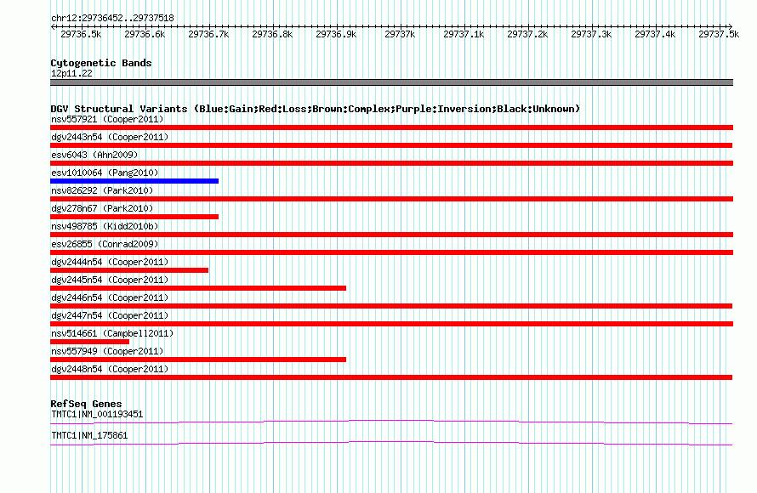Select the nsv557921 (Cooper2011) variant label
Screen dimensions: 757x493
pos(107,119)
